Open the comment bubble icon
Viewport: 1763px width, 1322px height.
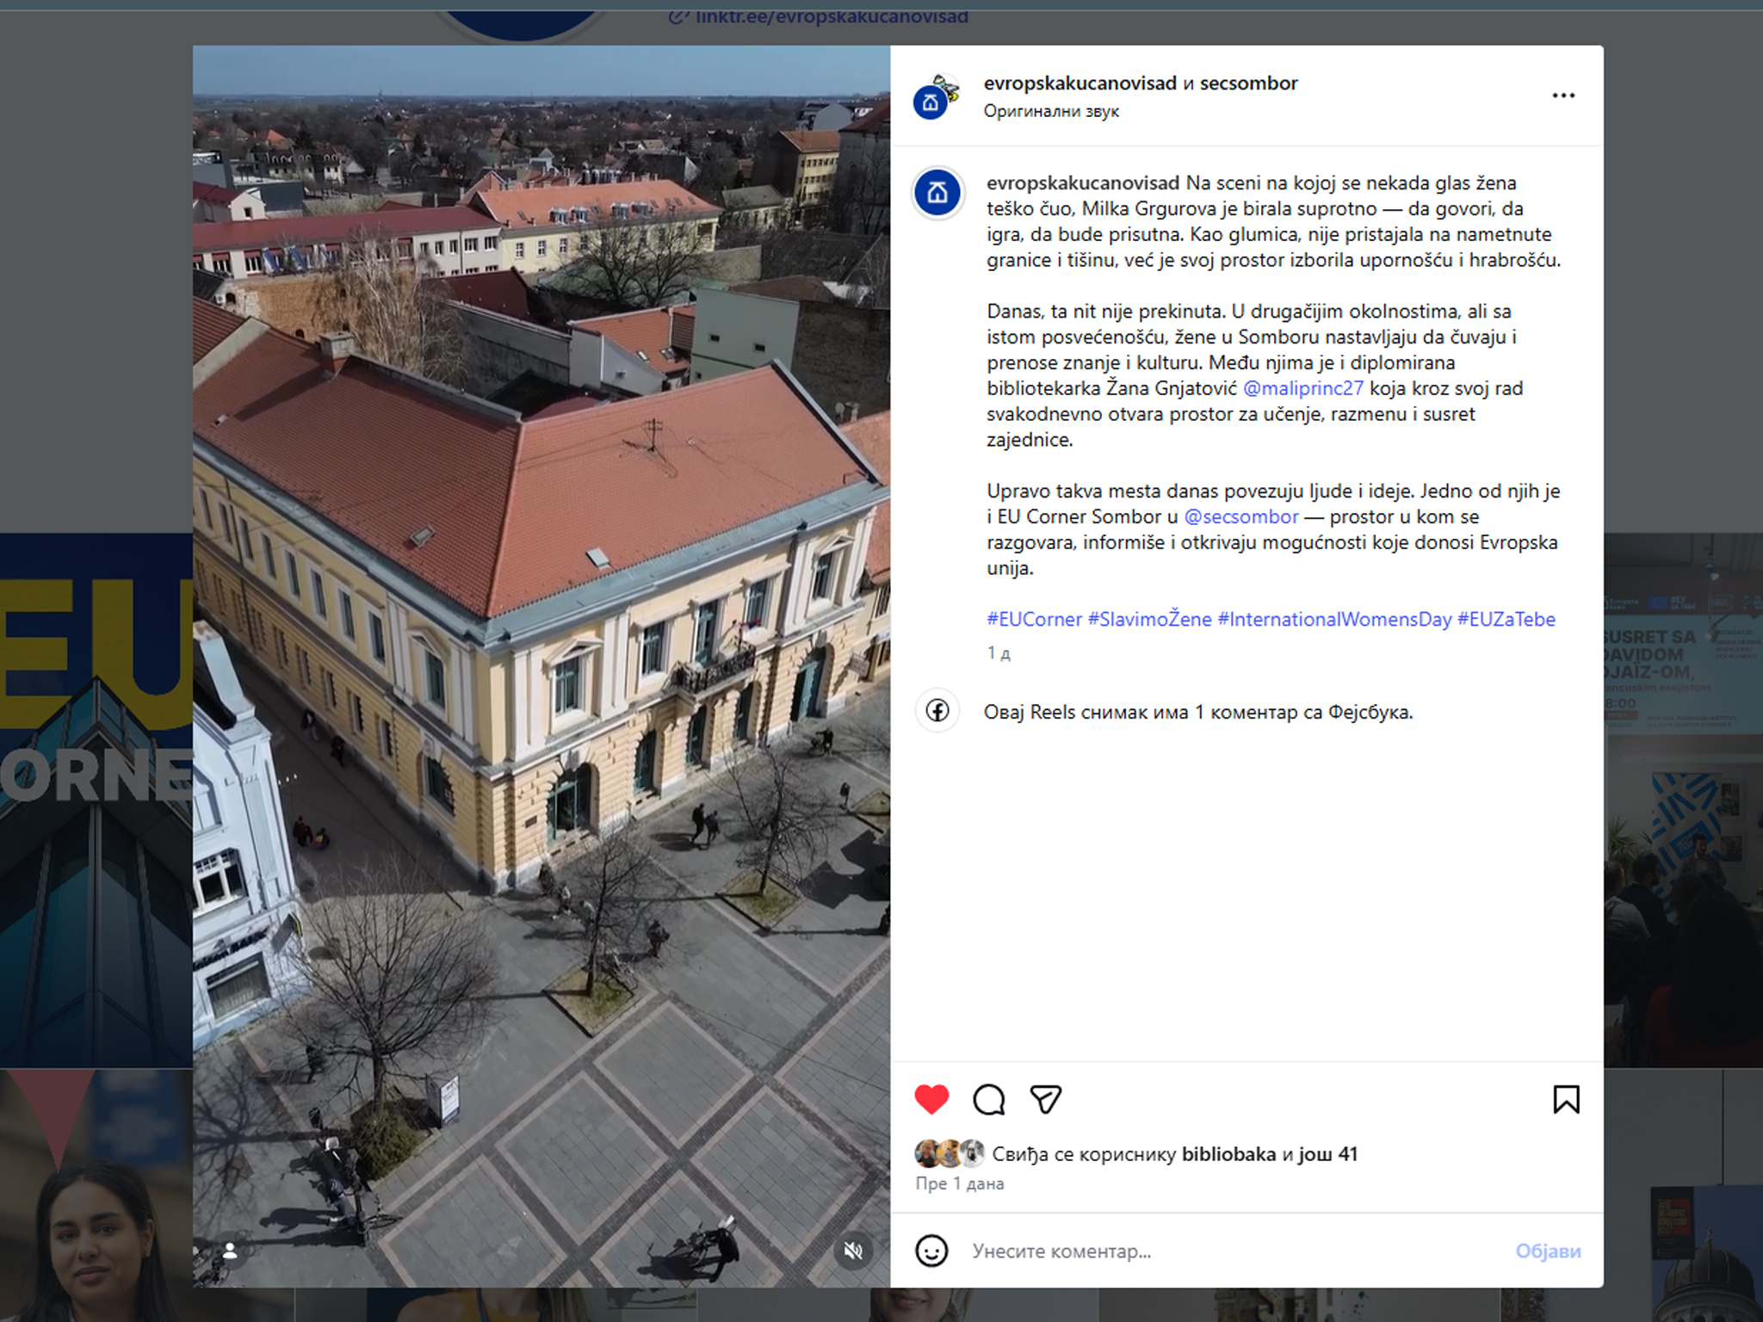988,1099
